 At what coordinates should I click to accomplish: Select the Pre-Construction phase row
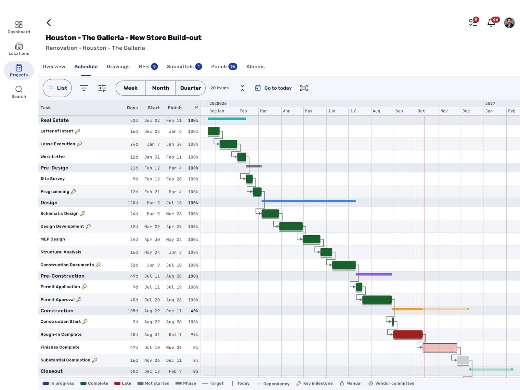click(x=119, y=276)
